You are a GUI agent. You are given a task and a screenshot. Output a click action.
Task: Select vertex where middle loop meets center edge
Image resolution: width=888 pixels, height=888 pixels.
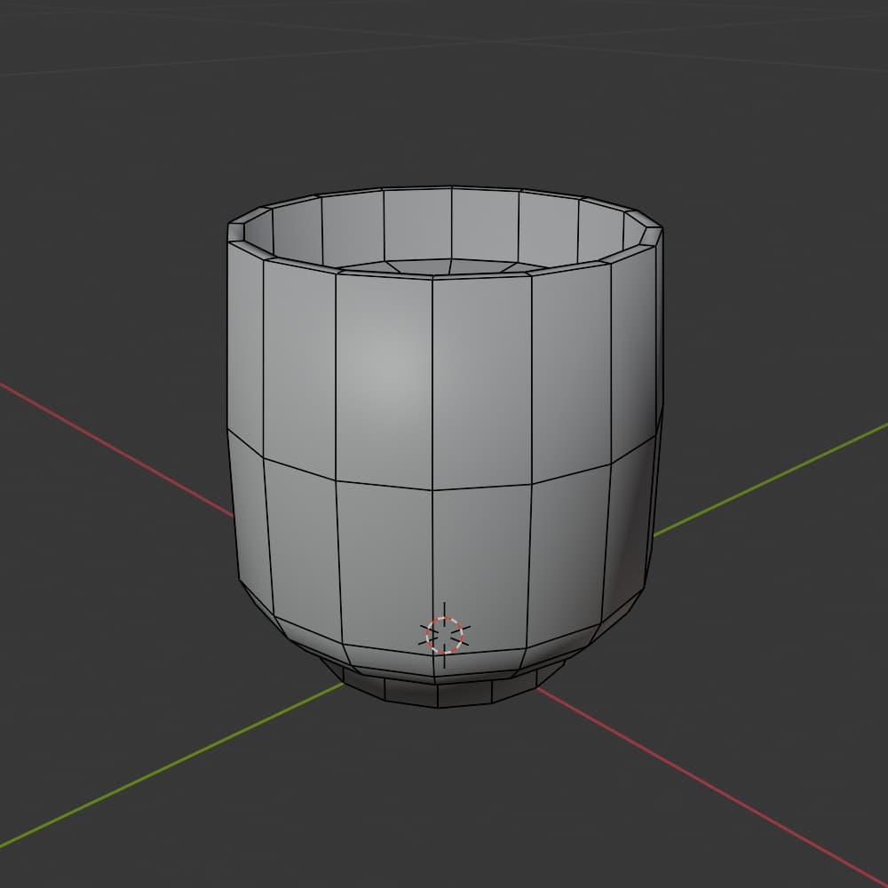coord(432,490)
